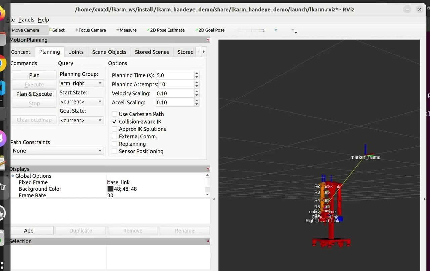Viewport: 430px width, 271px height.
Task: Open the File menu
Action: [x=10, y=20]
